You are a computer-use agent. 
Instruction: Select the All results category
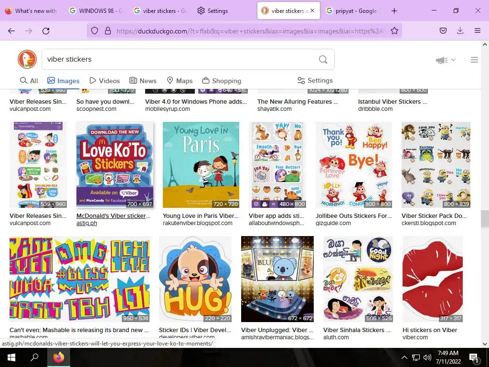point(29,81)
